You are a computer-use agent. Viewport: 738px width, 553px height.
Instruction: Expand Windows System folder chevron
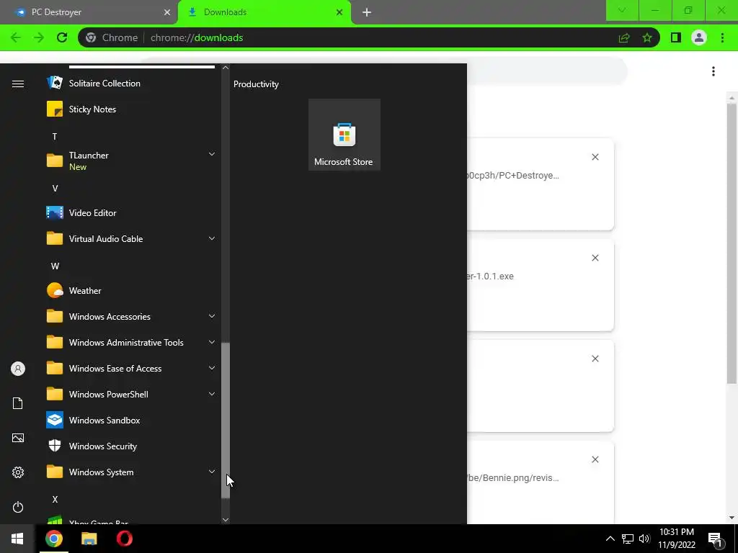point(212,472)
